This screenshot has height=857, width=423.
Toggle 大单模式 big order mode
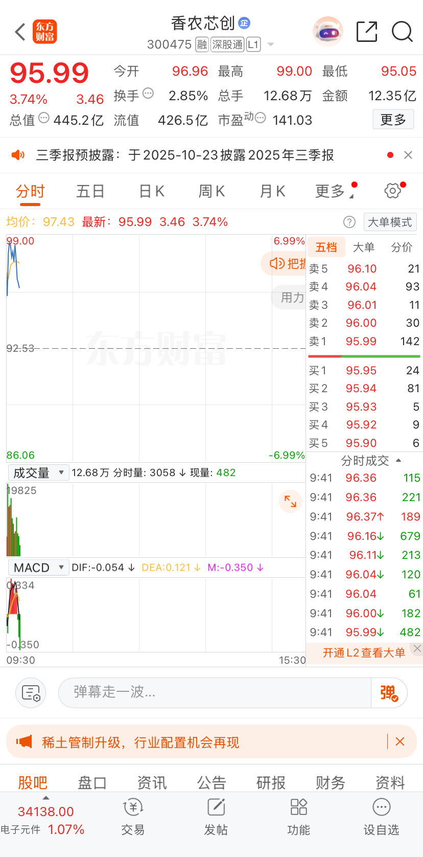click(390, 222)
